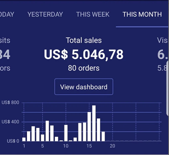
Task: Select the THIS WEEK tab
Action: pyautogui.click(x=93, y=14)
